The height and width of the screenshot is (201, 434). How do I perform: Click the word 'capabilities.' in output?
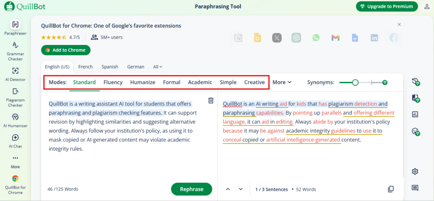pos(270,113)
